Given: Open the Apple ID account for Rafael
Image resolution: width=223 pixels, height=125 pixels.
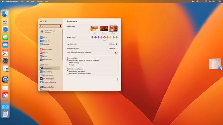Looking at the screenshot, I should click(x=50, y=32).
